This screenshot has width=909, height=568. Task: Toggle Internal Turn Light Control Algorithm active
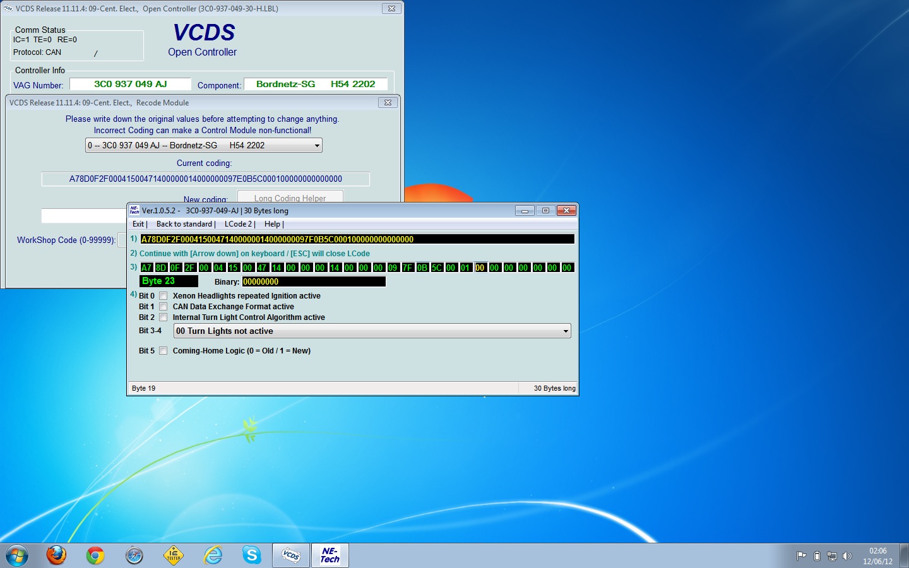[163, 317]
